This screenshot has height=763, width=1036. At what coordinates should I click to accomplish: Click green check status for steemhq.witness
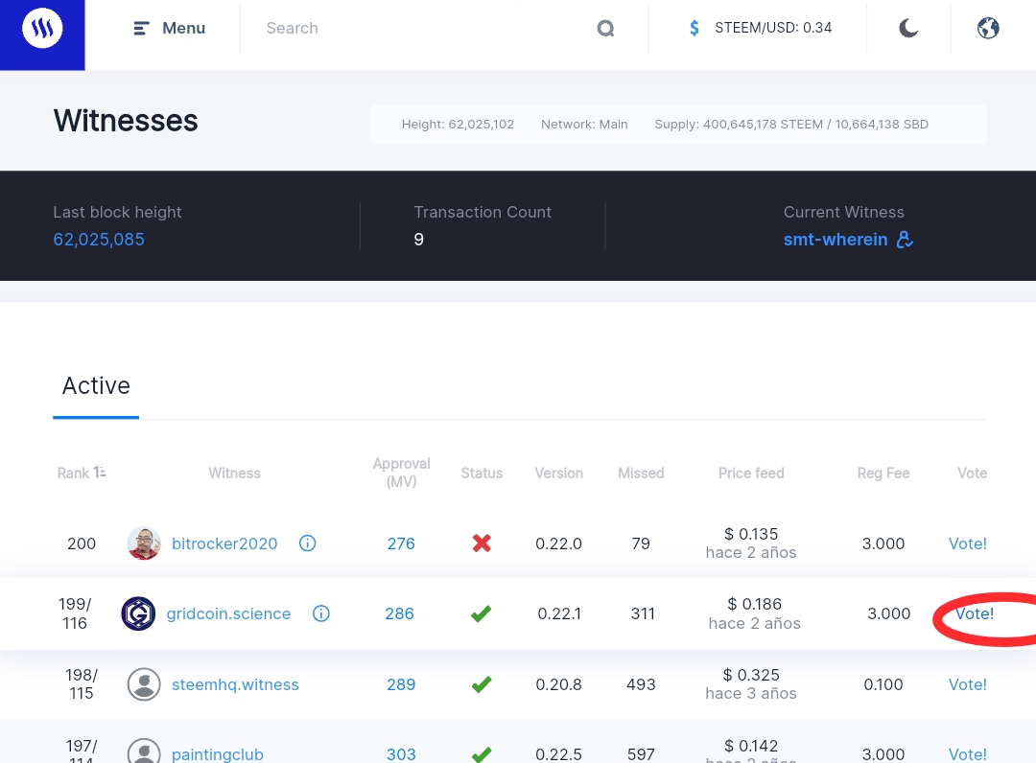pyautogui.click(x=482, y=683)
